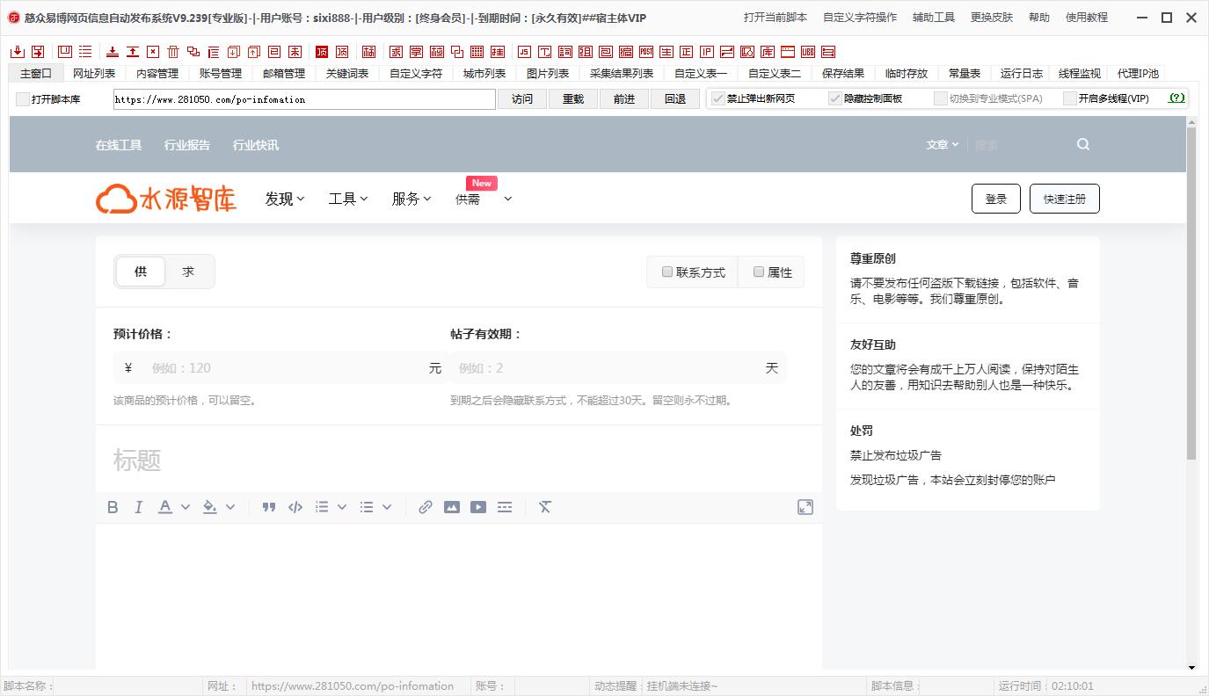
Task: Check the 属性 checkbox
Action: click(x=759, y=272)
